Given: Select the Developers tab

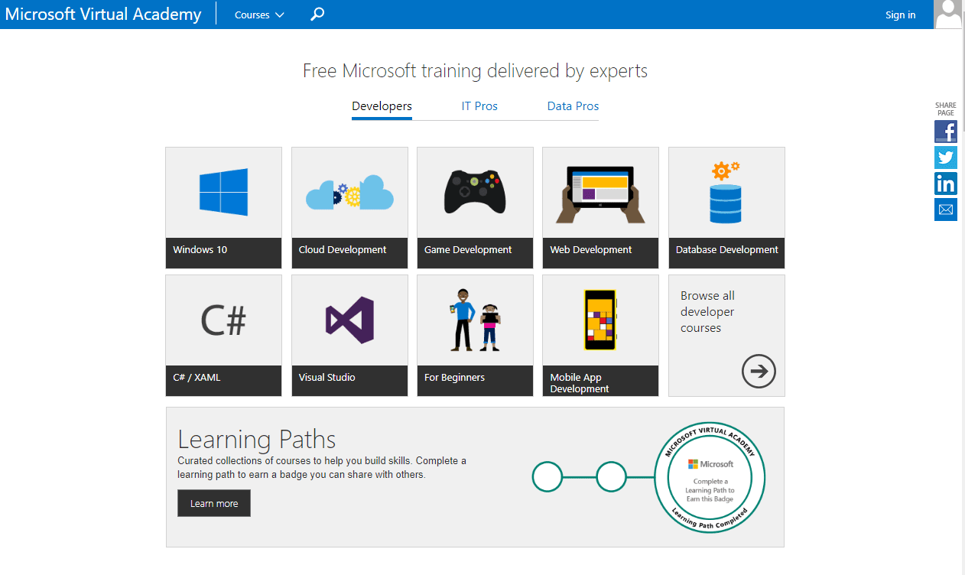Looking at the screenshot, I should pyautogui.click(x=382, y=106).
